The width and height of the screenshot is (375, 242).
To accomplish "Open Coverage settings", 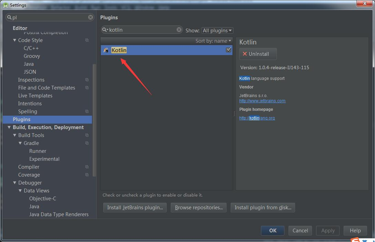I will point(29,175).
